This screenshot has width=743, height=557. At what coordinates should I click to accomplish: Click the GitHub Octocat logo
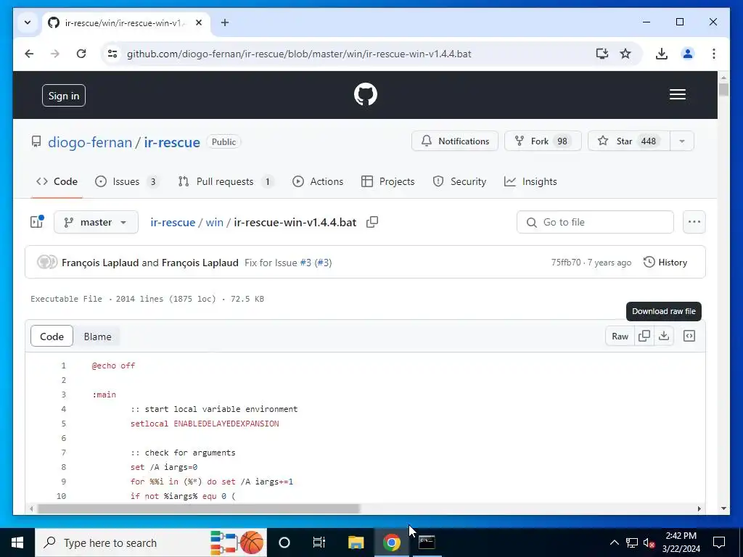click(366, 94)
